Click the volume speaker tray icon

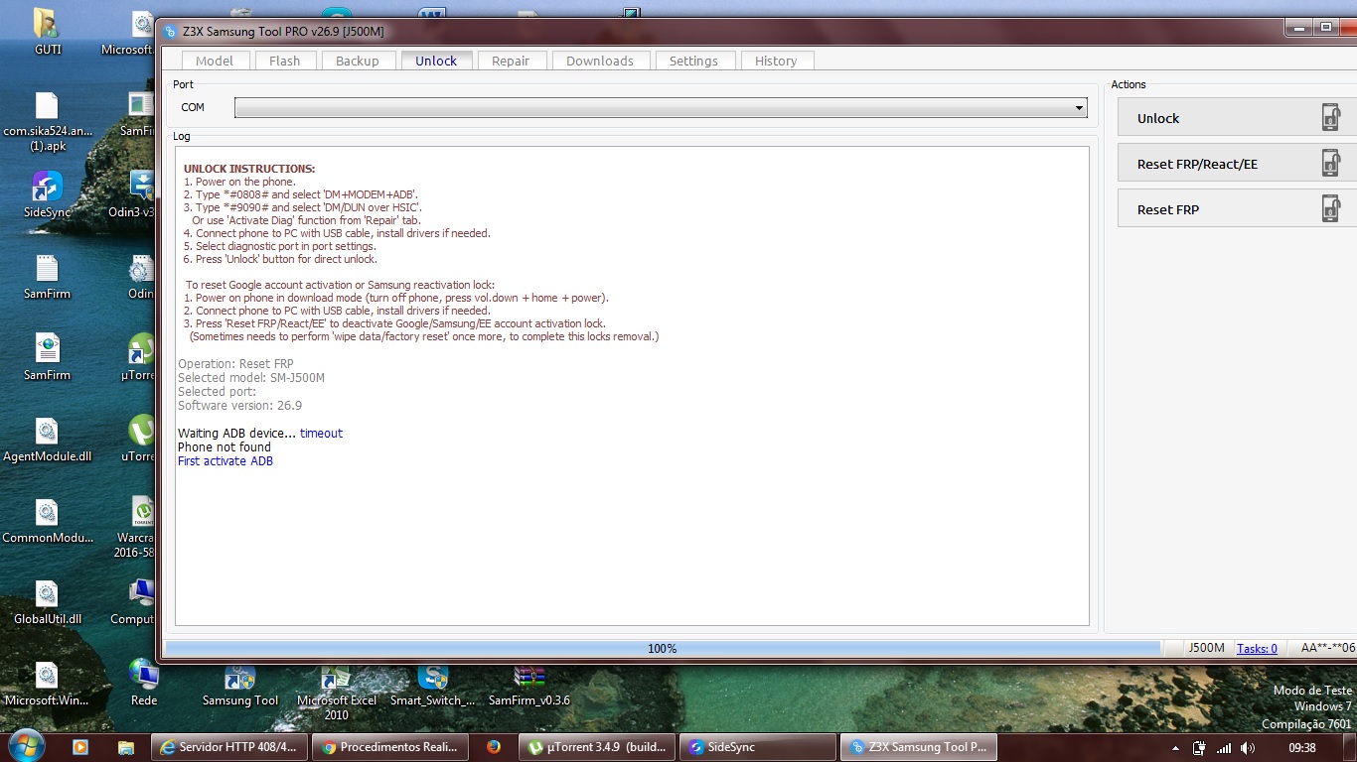point(1248,748)
